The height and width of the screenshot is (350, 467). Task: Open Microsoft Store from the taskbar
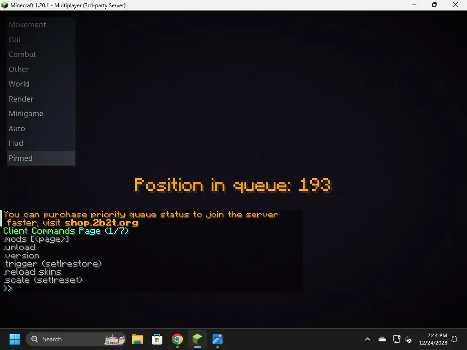pos(157,339)
